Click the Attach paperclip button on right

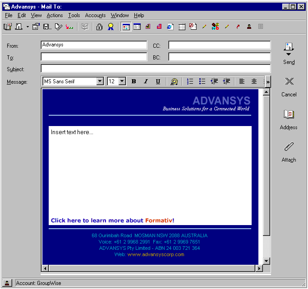[x=289, y=152]
